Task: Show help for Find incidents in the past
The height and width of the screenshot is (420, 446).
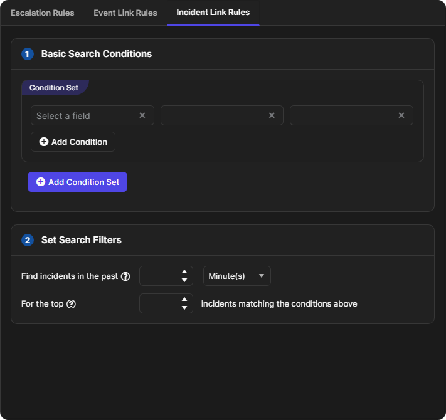Action: click(125, 276)
